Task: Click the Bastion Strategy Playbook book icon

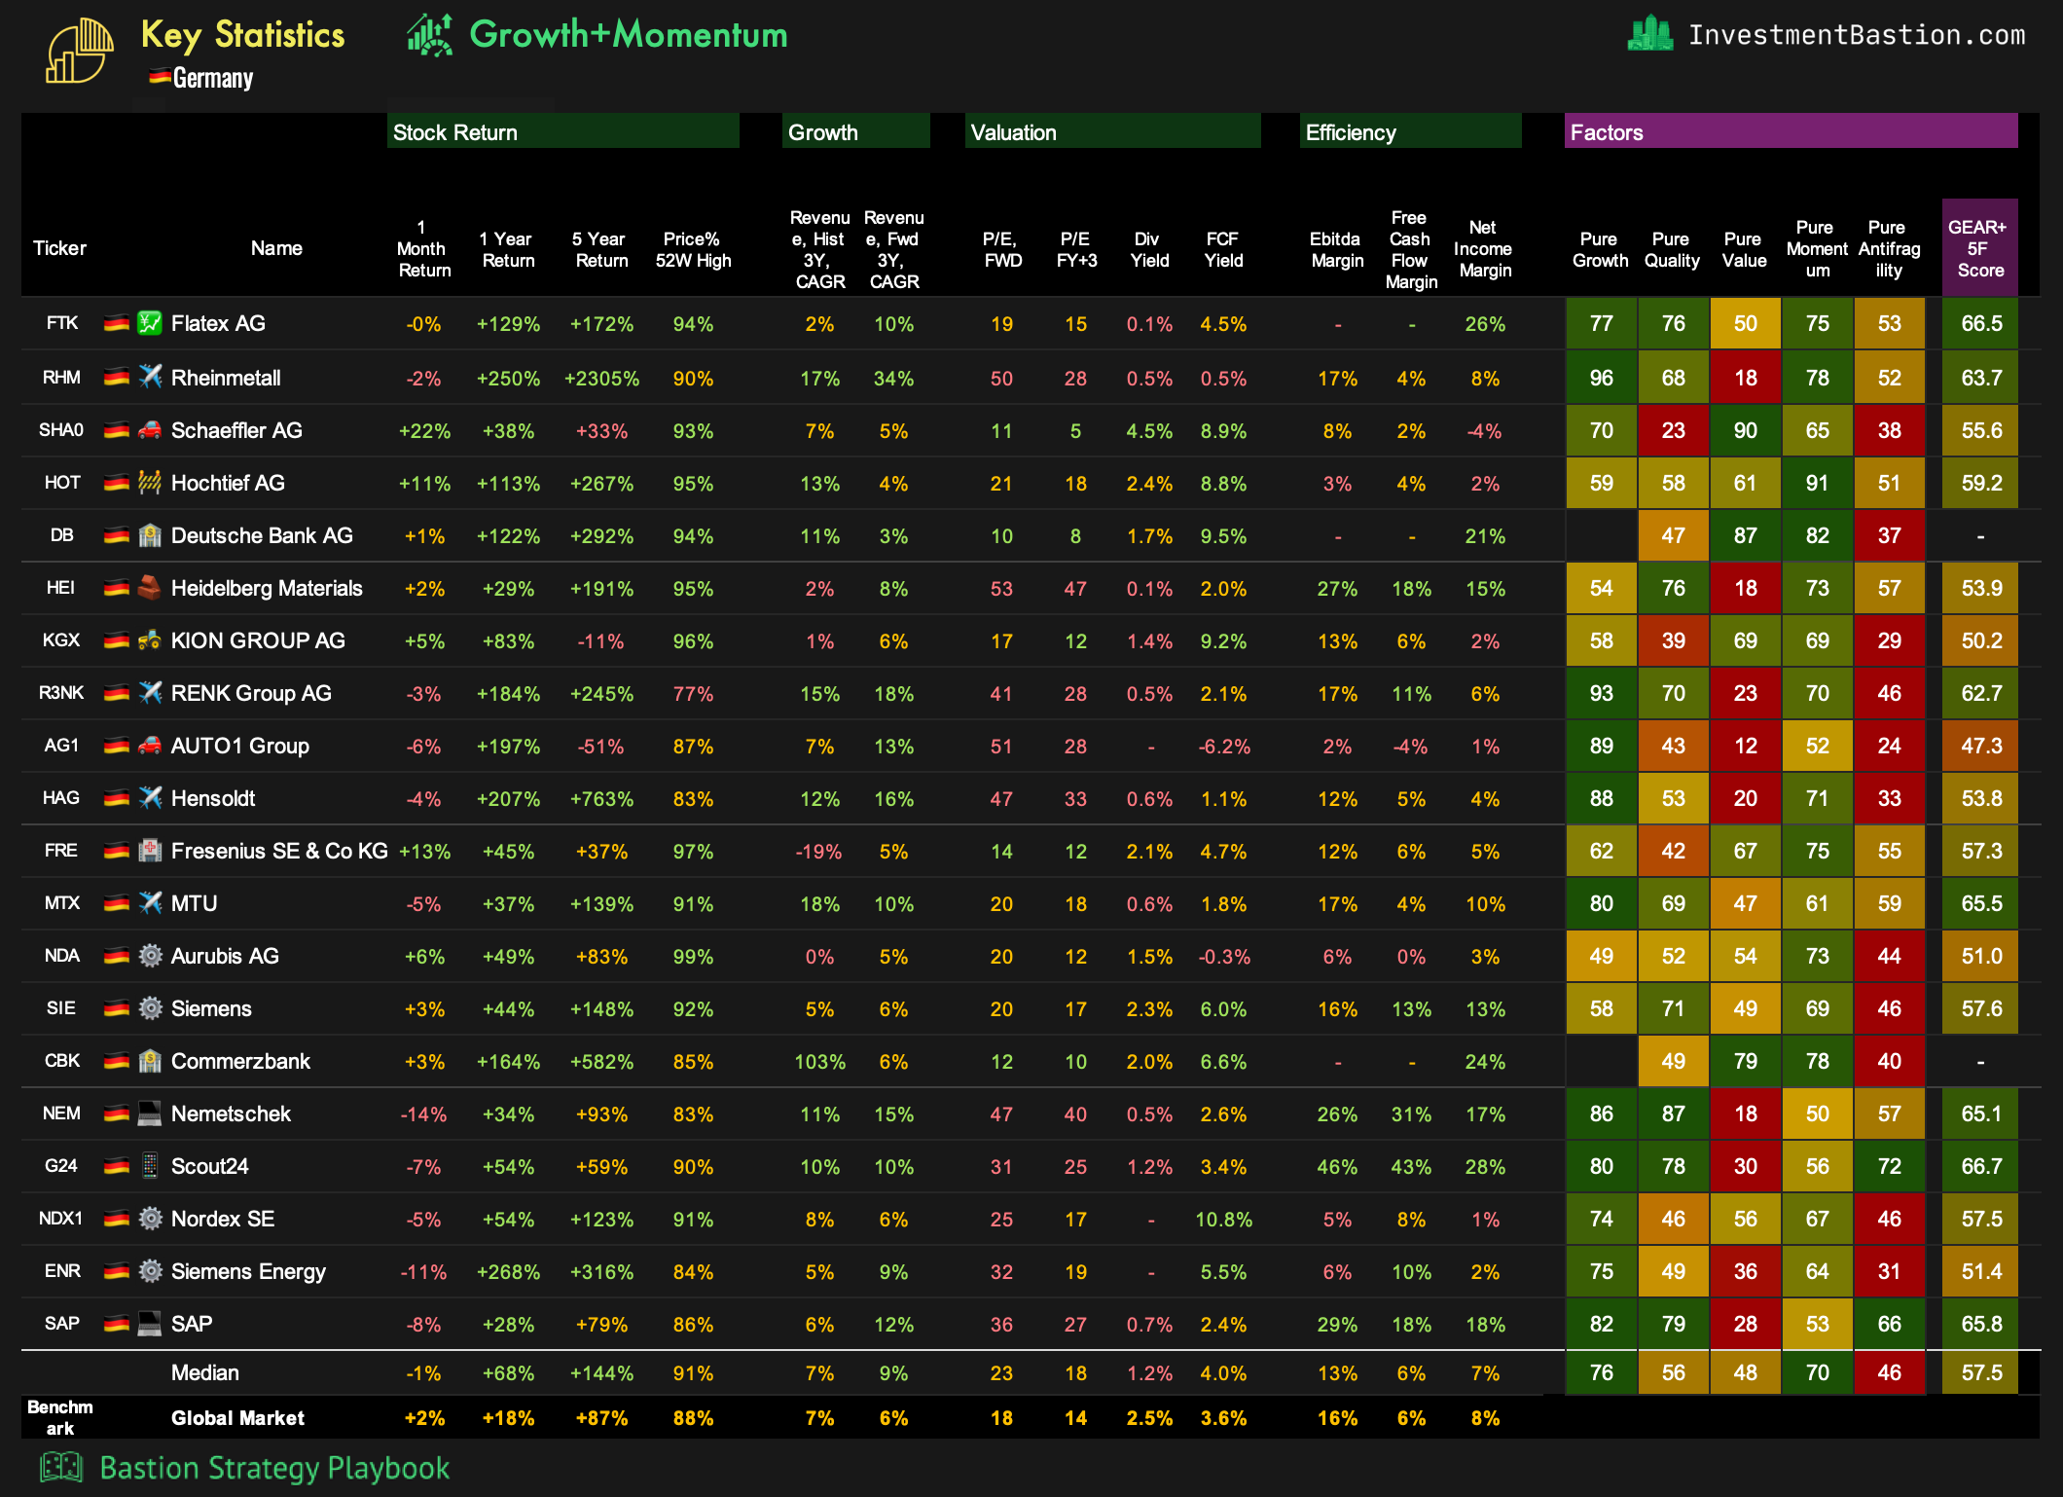Action: tap(61, 1467)
